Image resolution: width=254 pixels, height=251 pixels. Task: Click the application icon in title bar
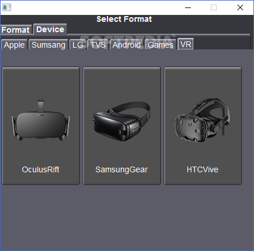tap(7, 7)
